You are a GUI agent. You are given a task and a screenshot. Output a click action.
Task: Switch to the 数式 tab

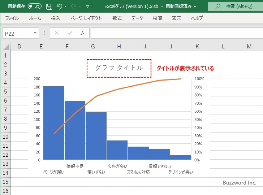(x=117, y=18)
